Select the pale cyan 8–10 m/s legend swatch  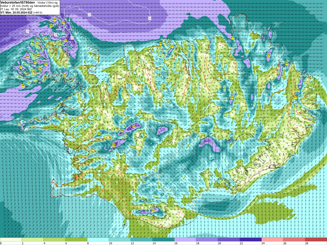coord(98,239)
